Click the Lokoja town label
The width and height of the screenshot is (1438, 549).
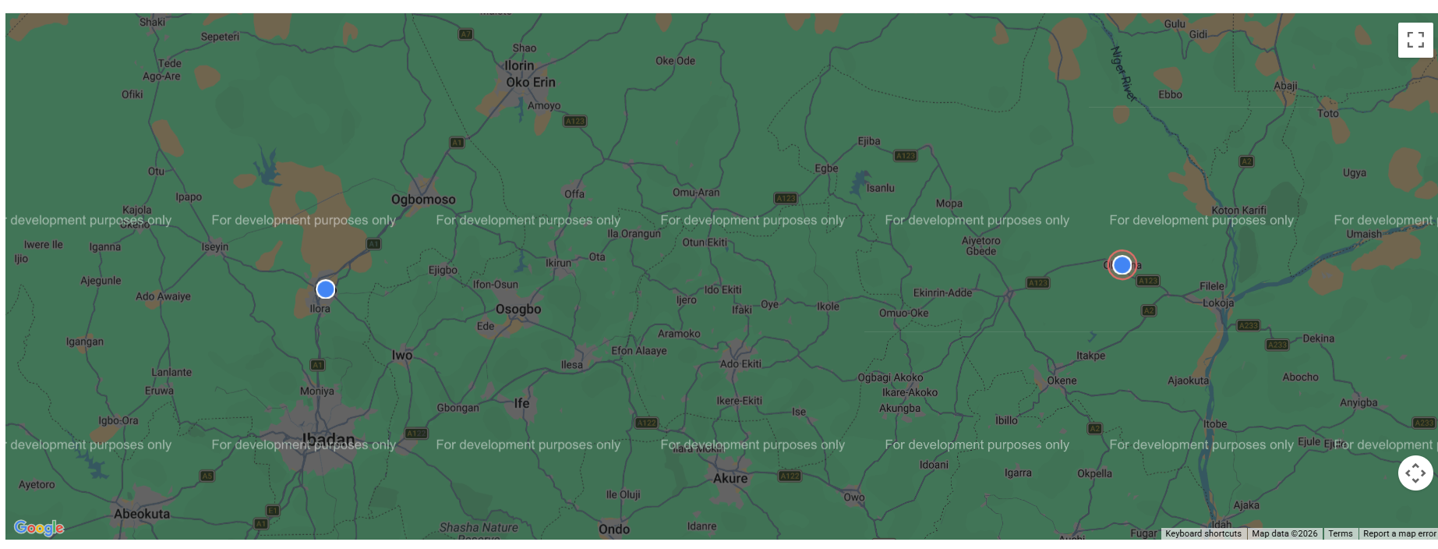[x=1218, y=303]
